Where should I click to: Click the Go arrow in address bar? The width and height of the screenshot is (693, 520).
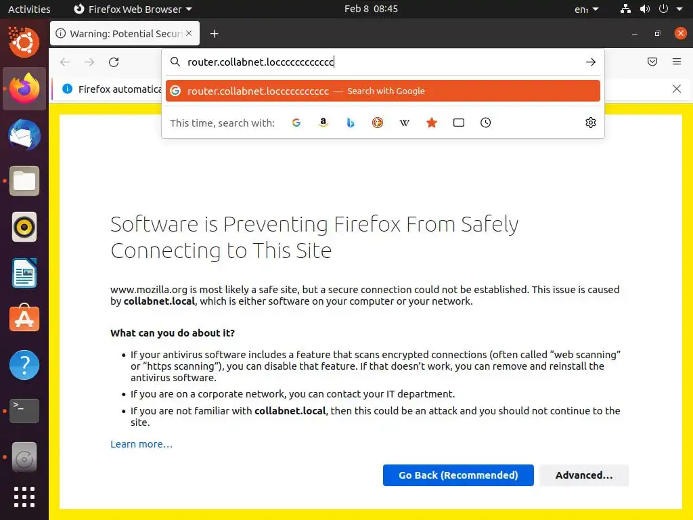pos(591,62)
